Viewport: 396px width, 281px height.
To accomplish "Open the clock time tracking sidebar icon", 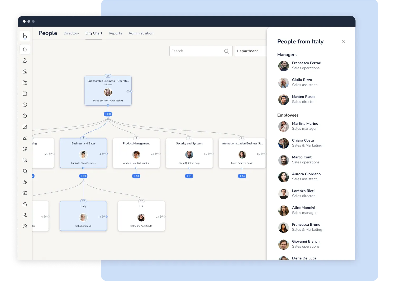I will click(25, 105).
